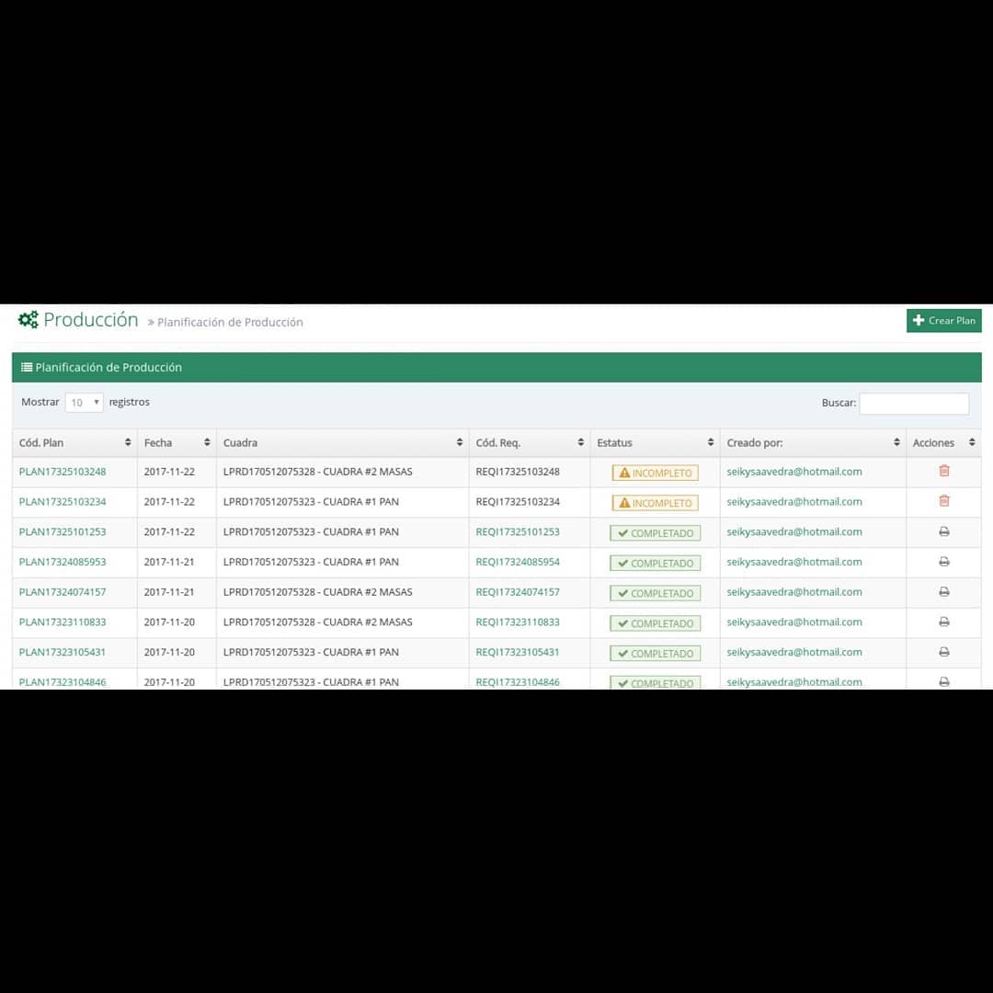Open plan link PLAN17323105431

pos(63,652)
